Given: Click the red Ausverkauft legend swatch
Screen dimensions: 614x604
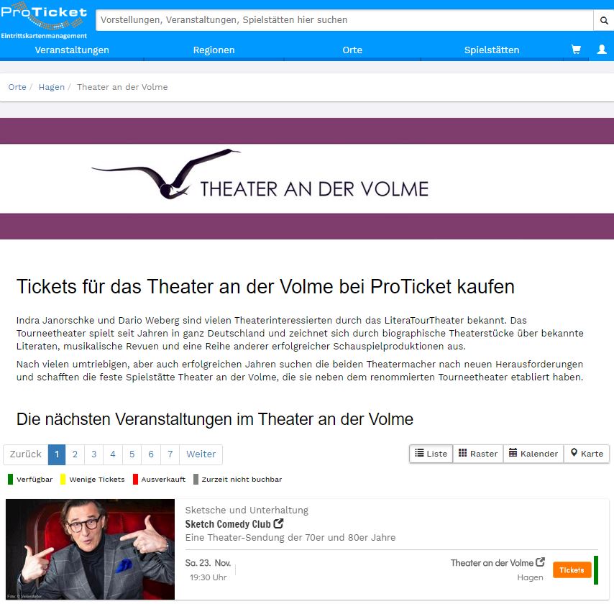Looking at the screenshot, I should (x=135, y=479).
